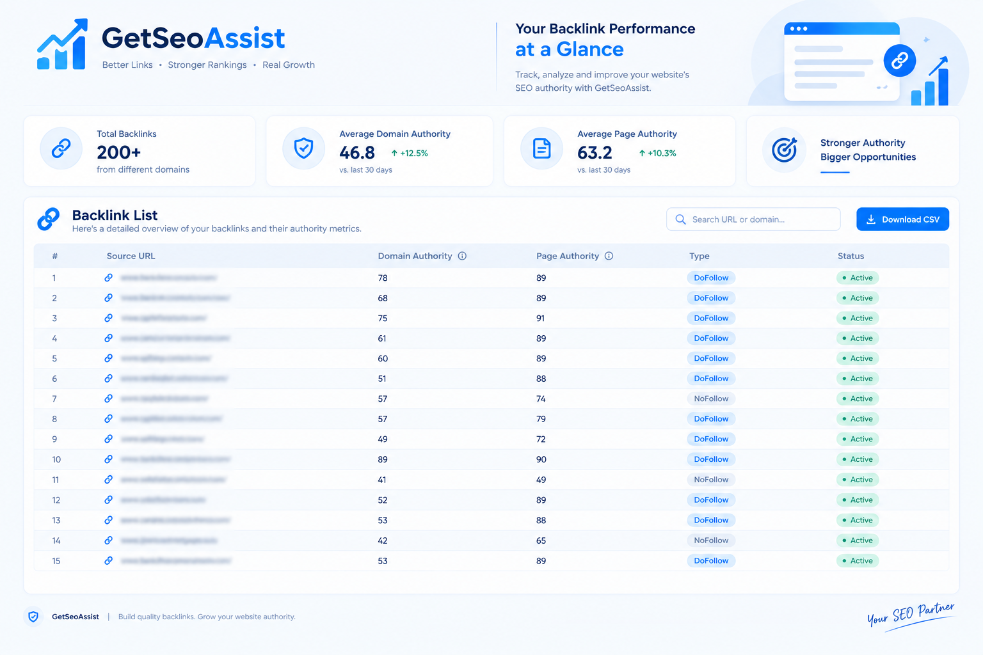Click the 200+ total backlinks figure
Image resolution: width=983 pixels, height=655 pixels.
tap(118, 152)
